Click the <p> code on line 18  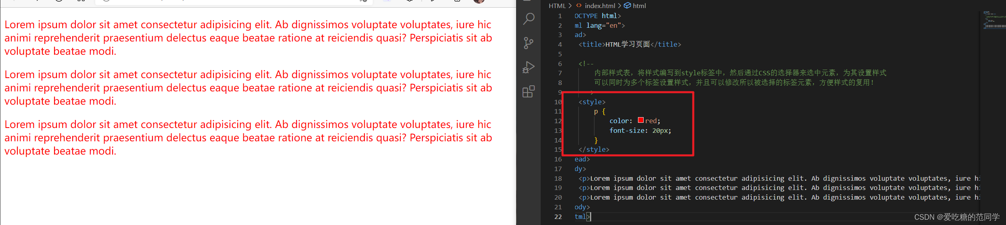click(x=779, y=178)
